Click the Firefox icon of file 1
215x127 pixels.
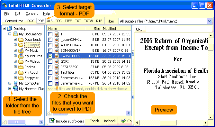tap(57, 34)
